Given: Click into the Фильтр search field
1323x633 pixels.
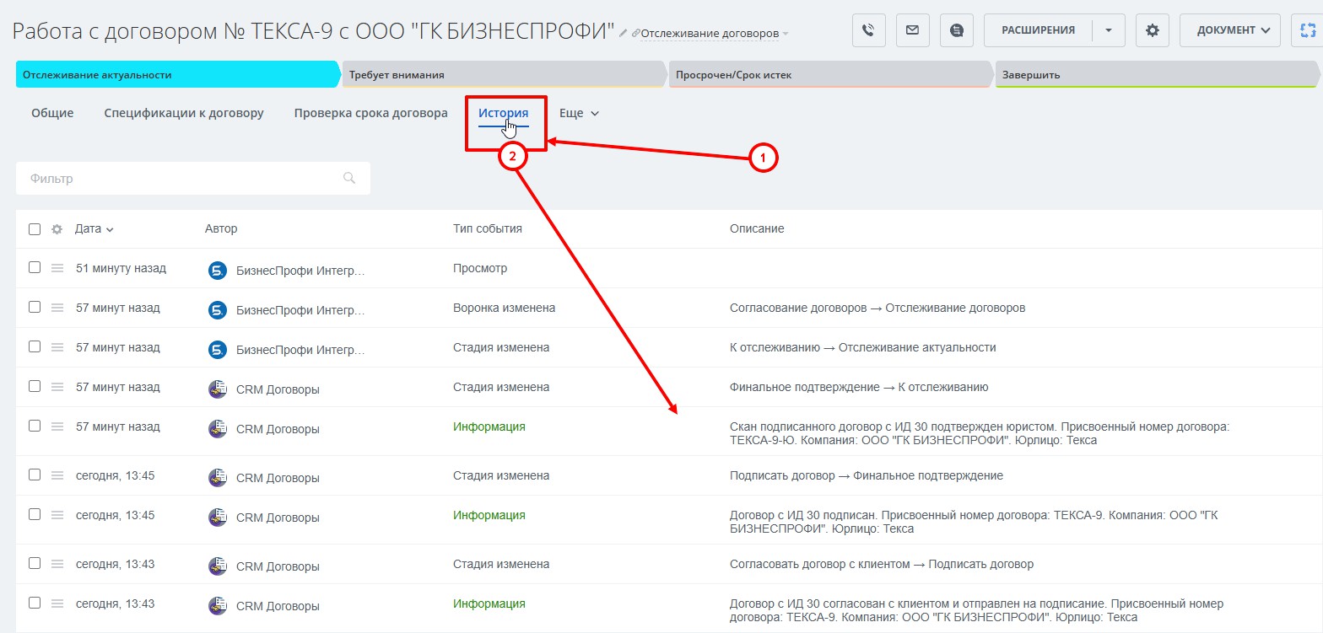Looking at the screenshot, I should point(192,179).
